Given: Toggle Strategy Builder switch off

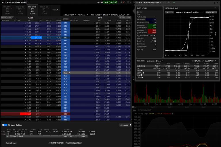Looking at the screenshot, I should [x=5, y=125].
